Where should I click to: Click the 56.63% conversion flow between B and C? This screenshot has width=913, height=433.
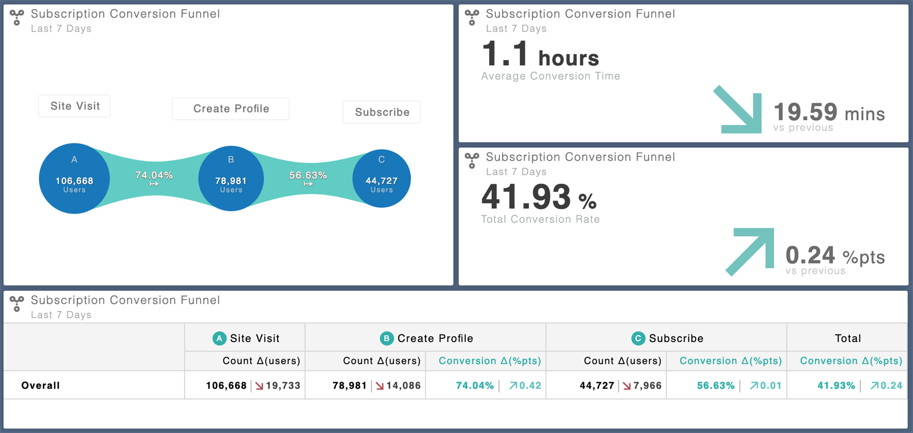tap(308, 179)
